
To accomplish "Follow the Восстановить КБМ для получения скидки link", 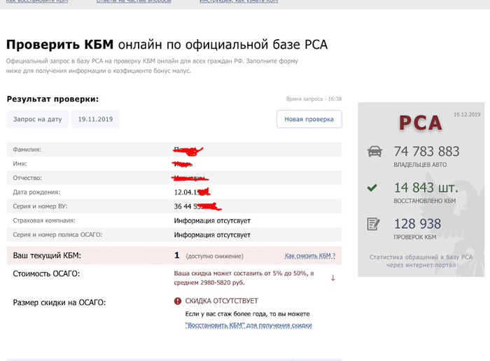I will tap(248, 325).
